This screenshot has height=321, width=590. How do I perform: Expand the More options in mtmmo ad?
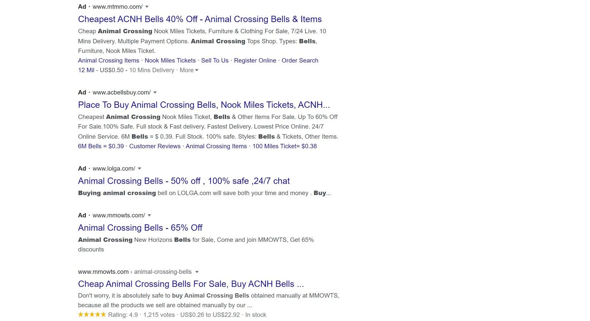point(189,70)
